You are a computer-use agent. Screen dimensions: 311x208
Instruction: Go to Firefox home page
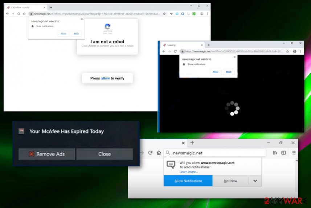[x=159, y=152]
